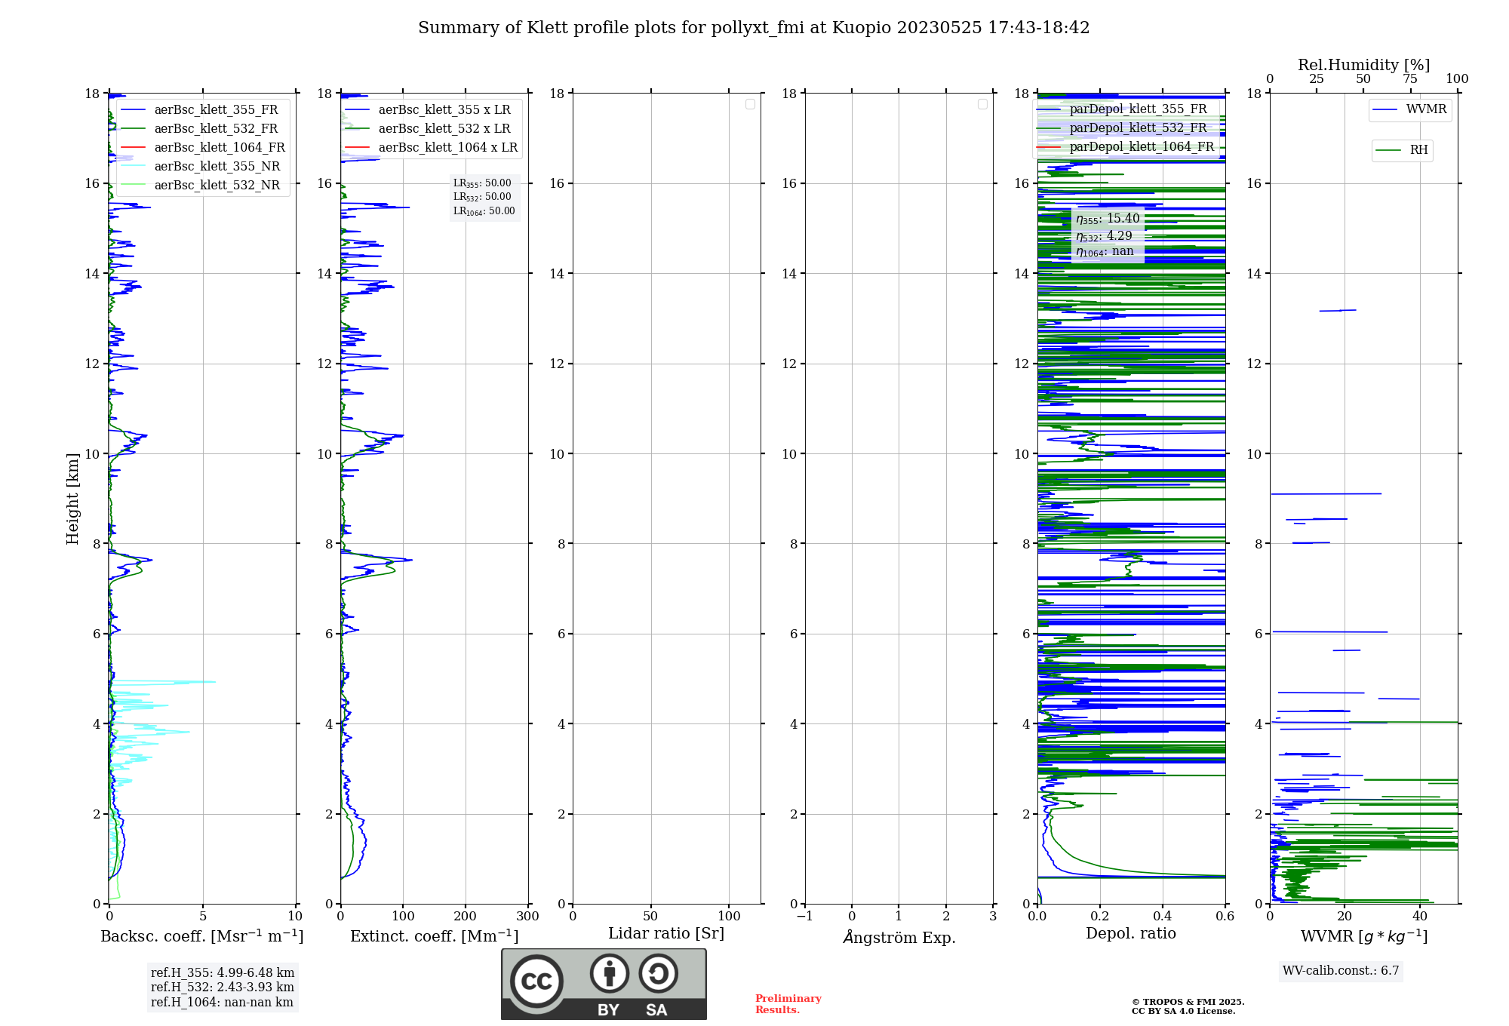1509x1026 pixels.
Task: Click the ref.H_532: 2.43-3.93 km text
Action: click(223, 988)
